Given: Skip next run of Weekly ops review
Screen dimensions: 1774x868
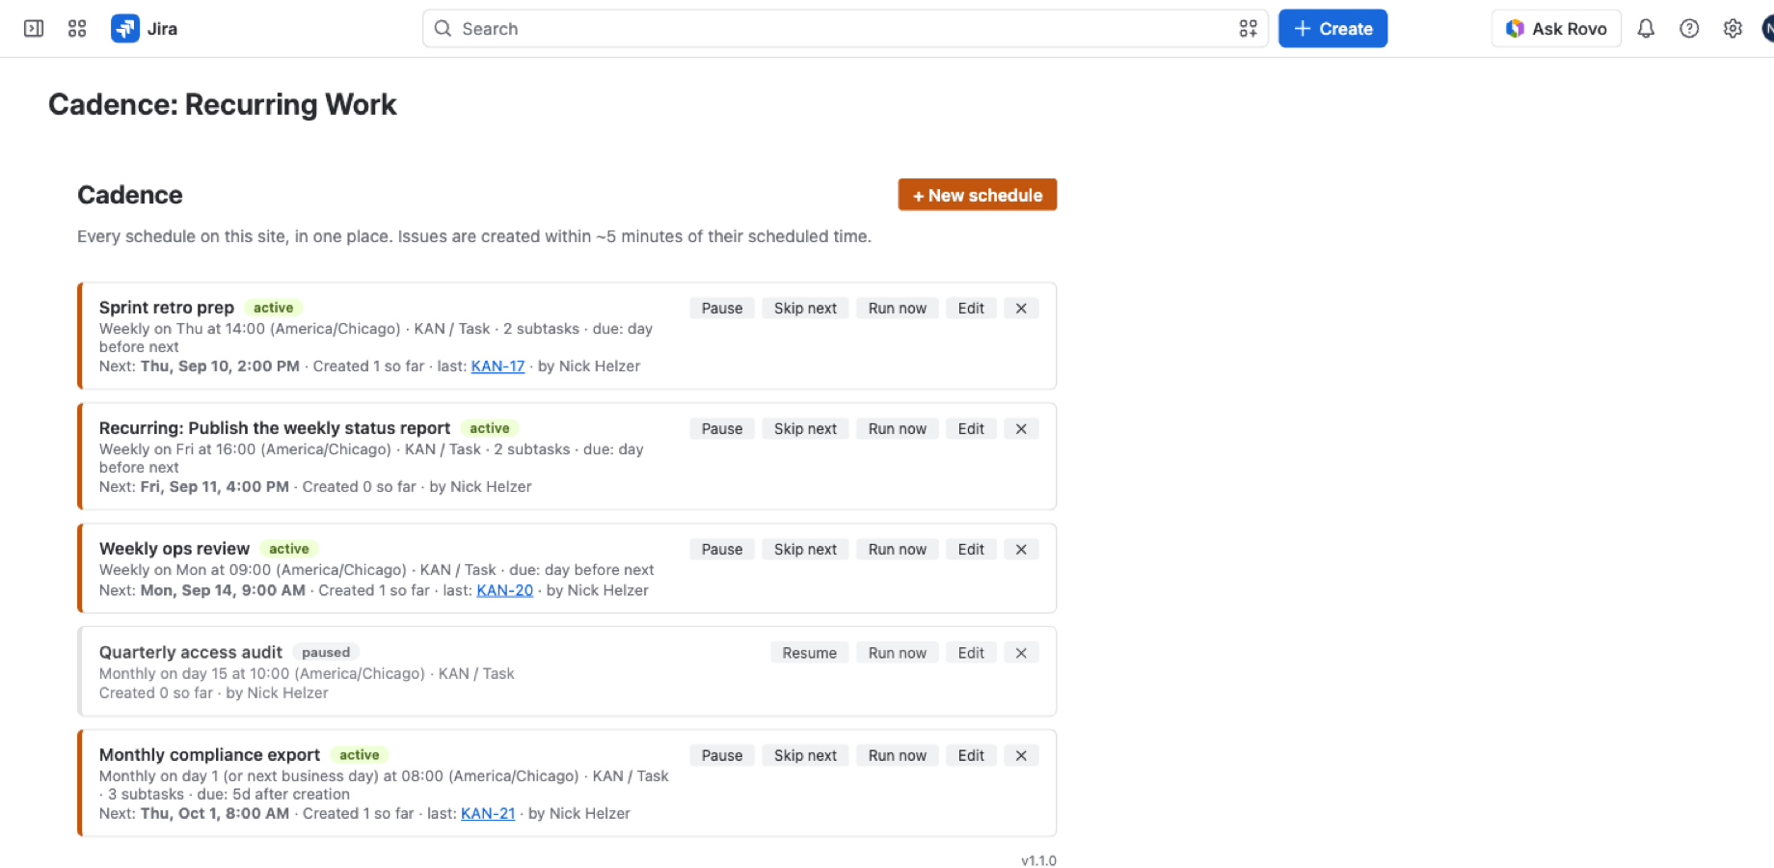Looking at the screenshot, I should [805, 550].
